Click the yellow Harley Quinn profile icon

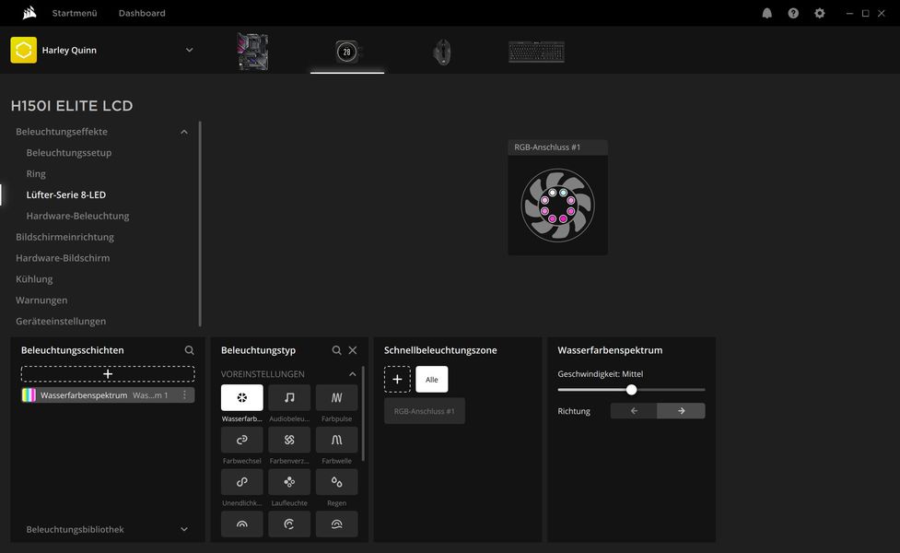click(x=24, y=50)
